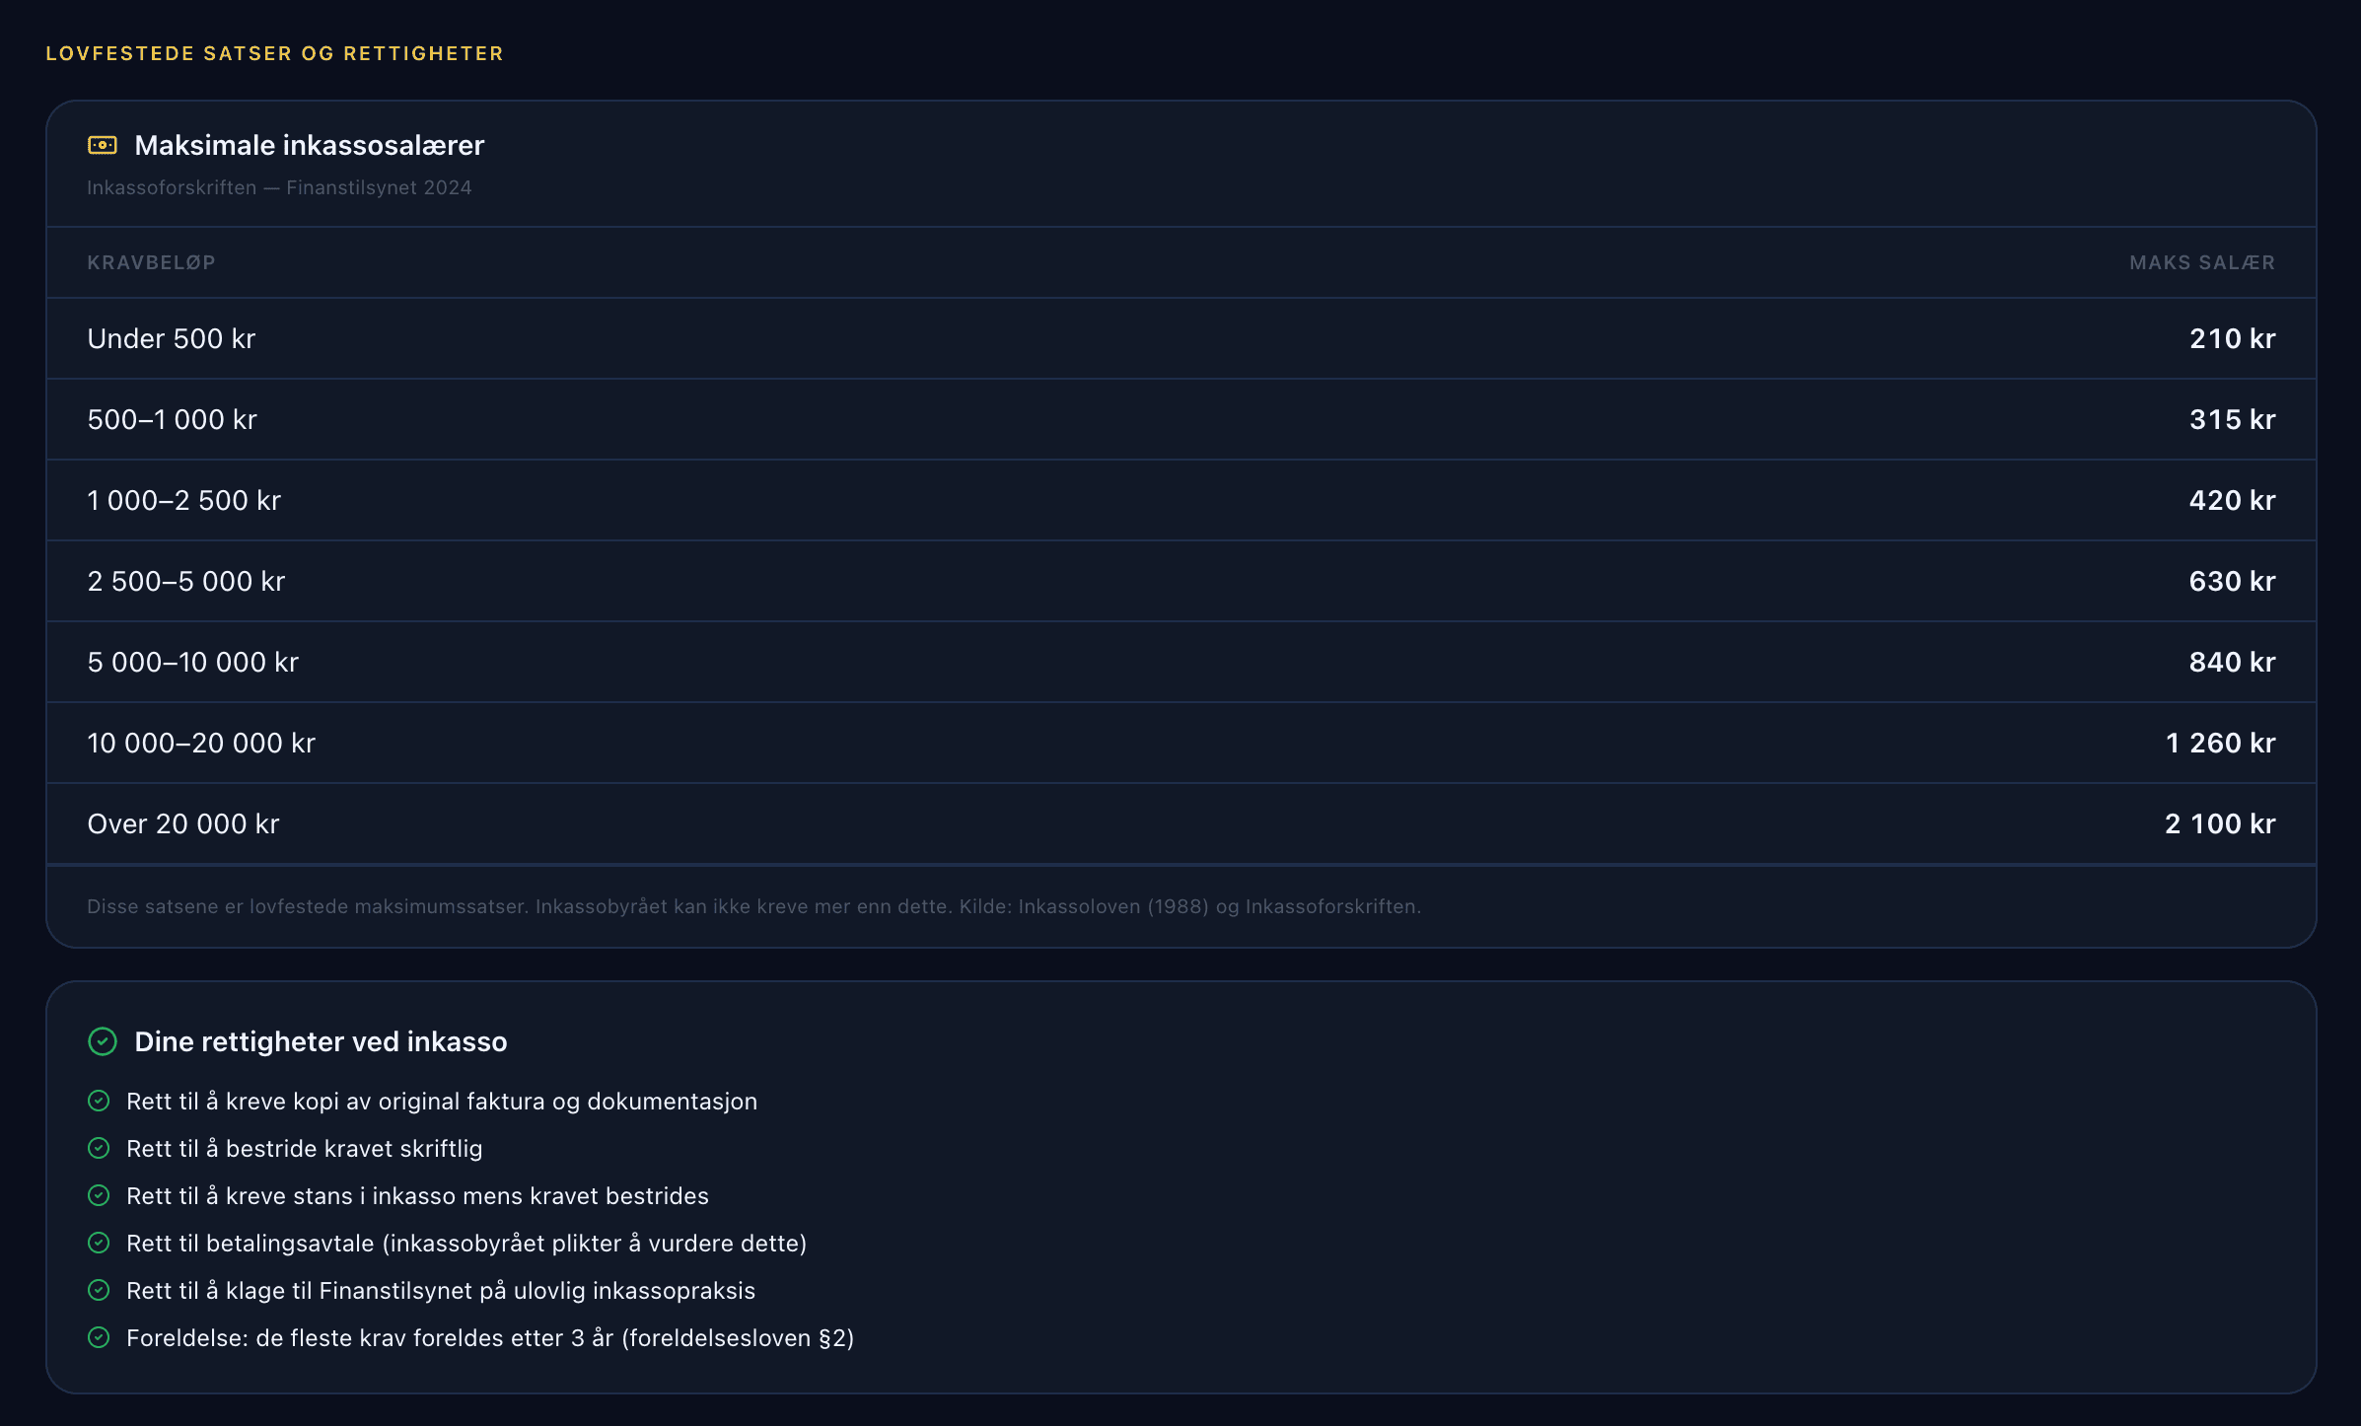
Task: Click 'Rett til å kreve stans i inkasso' text
Action: tap(417, 1196)
